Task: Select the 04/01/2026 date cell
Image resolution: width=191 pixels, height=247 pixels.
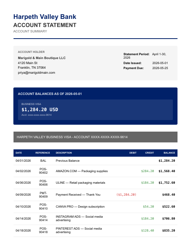Action: [23, 161]
